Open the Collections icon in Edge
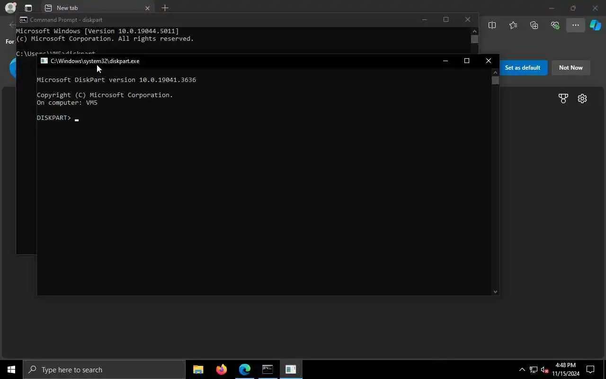This screenshot has height=379, width=606. (534, 25)
